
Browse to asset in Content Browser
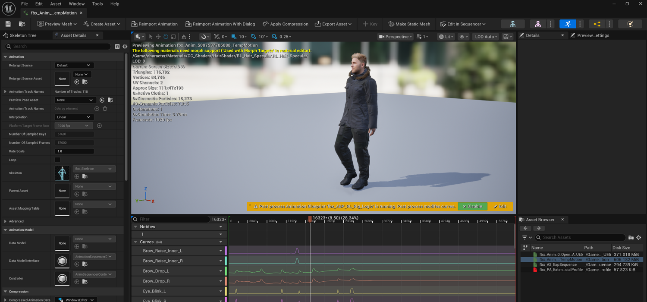(22, 24)
